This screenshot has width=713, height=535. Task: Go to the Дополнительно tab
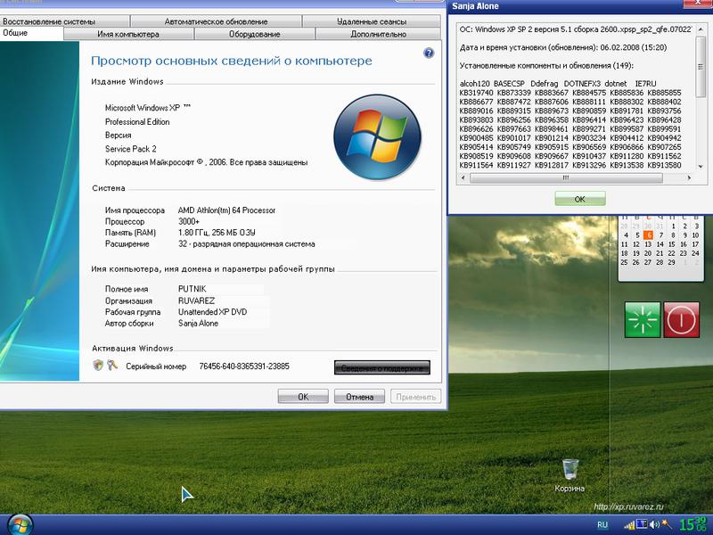[x=378, y=34]
